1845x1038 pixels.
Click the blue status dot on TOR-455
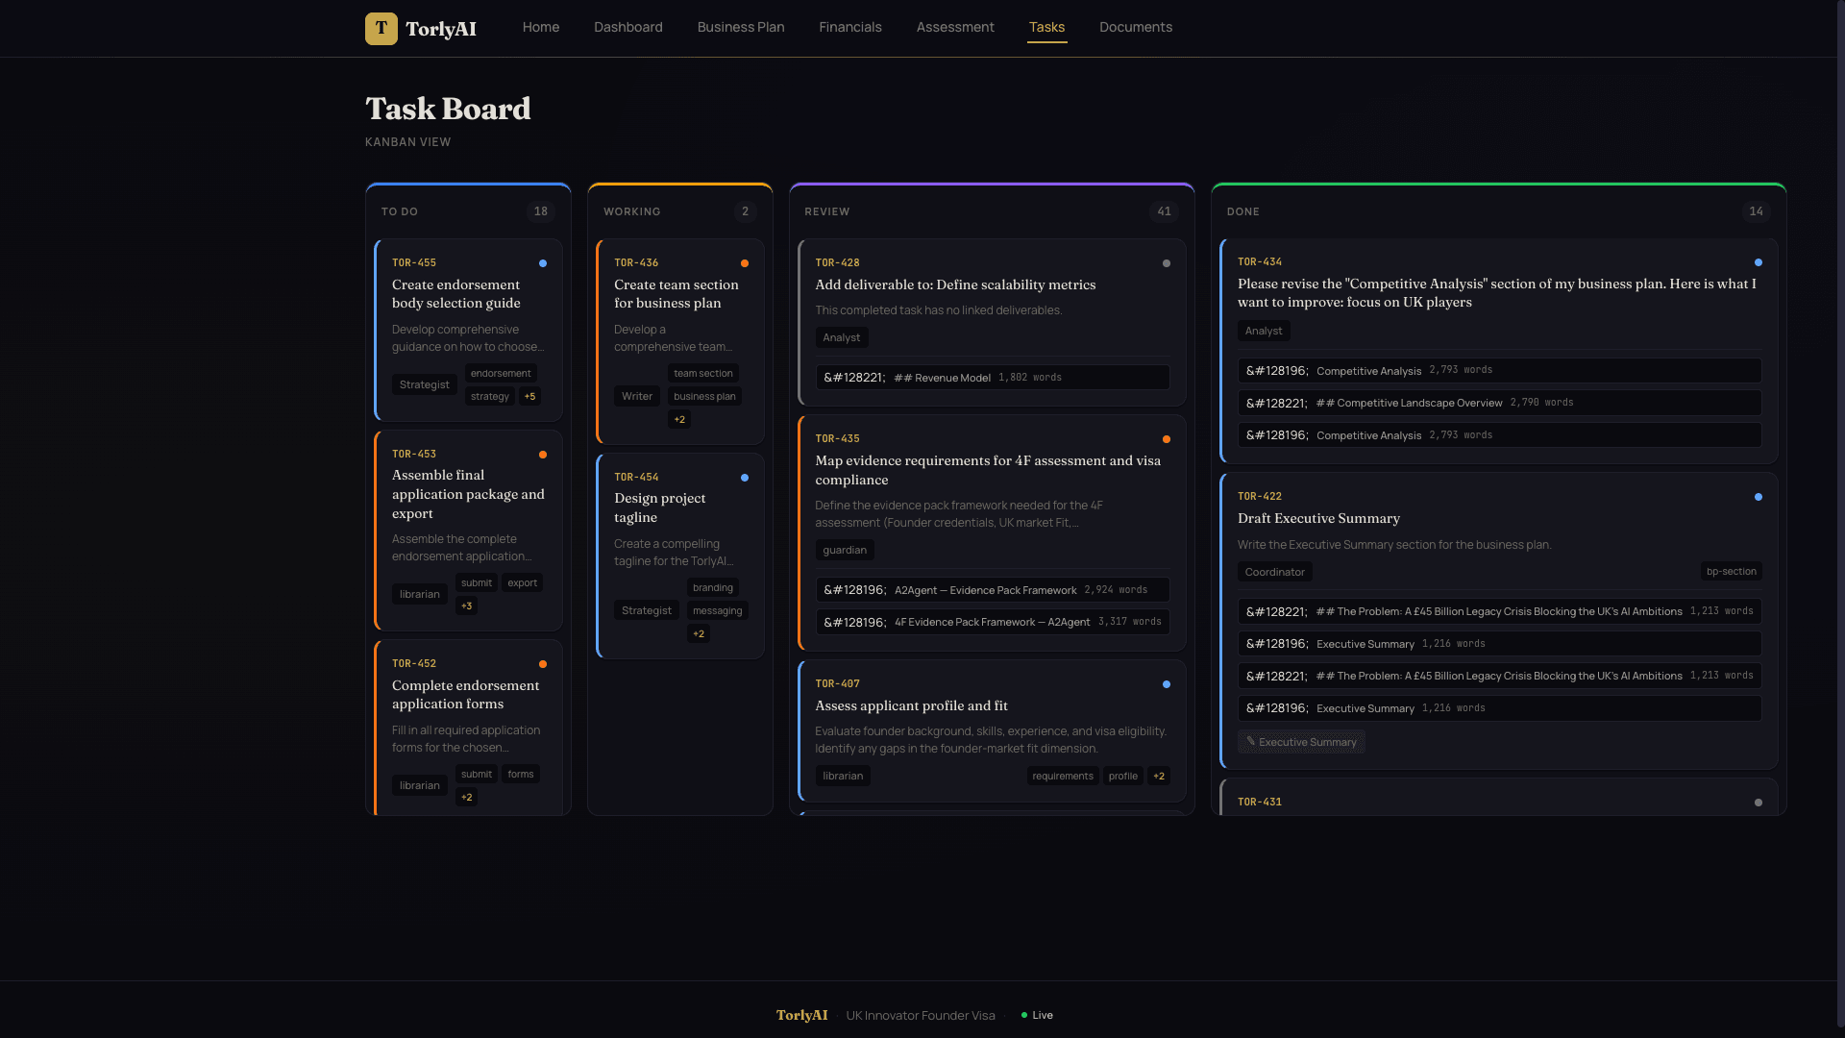(x=543, y=262)
